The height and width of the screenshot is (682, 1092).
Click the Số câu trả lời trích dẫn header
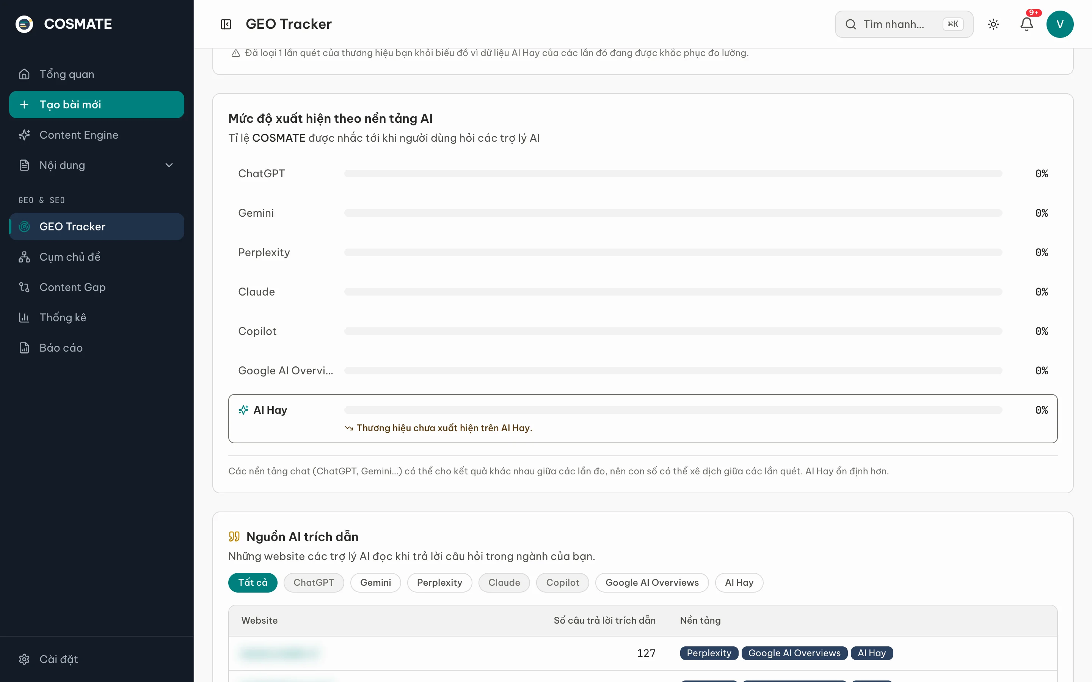coord(604,620)
